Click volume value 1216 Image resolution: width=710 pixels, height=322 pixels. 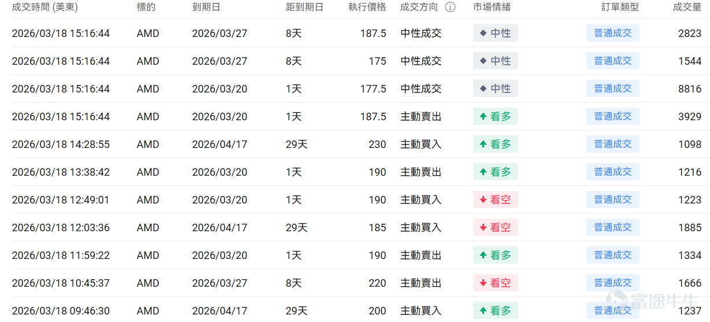point(690,172)
